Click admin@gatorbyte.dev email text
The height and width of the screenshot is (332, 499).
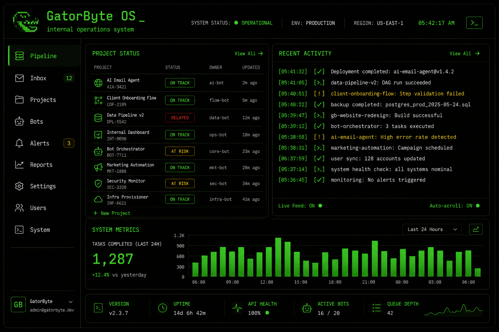[x=52, y=310]
